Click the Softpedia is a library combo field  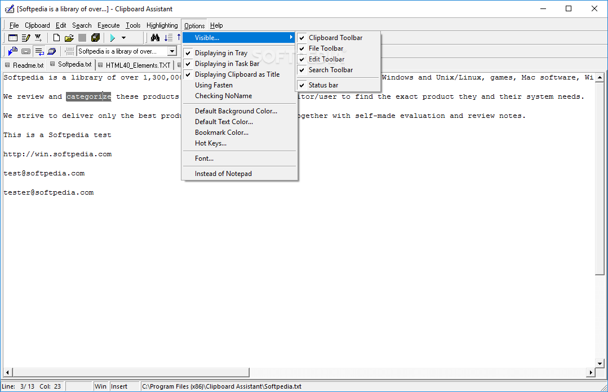click(x=122, y=51)
